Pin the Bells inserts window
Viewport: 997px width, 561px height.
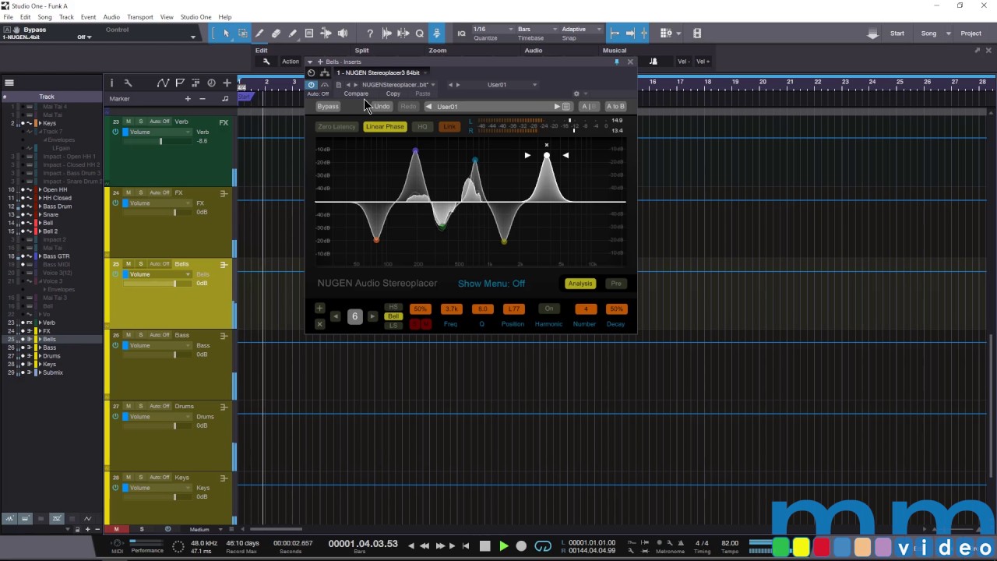click(617, 62)
